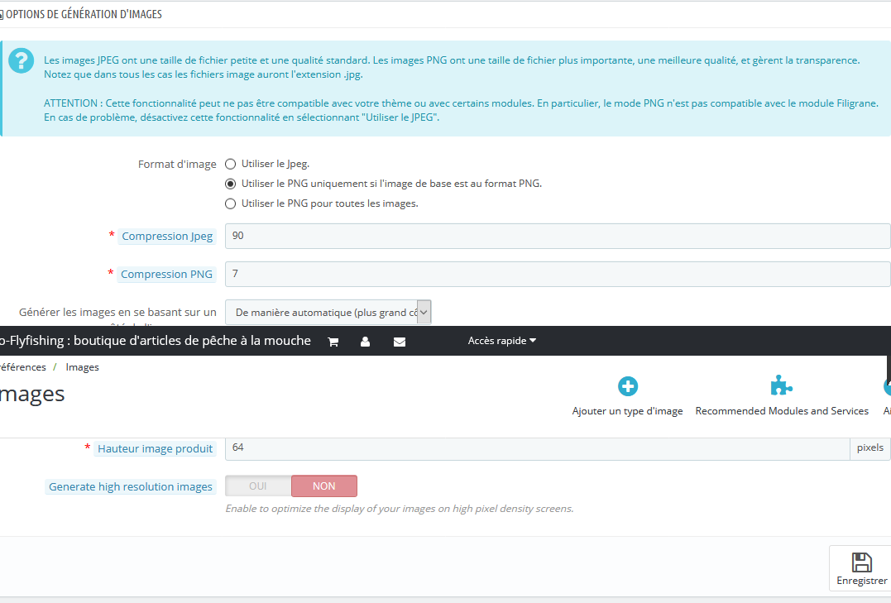Click the plus icon for adding image type
This screenshot has height=603, width=891.
coord(628,386)
